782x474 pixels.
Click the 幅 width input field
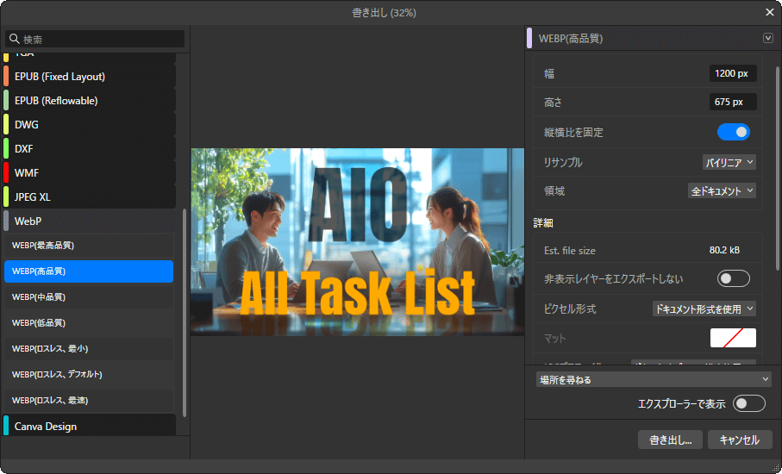(732, 73)
